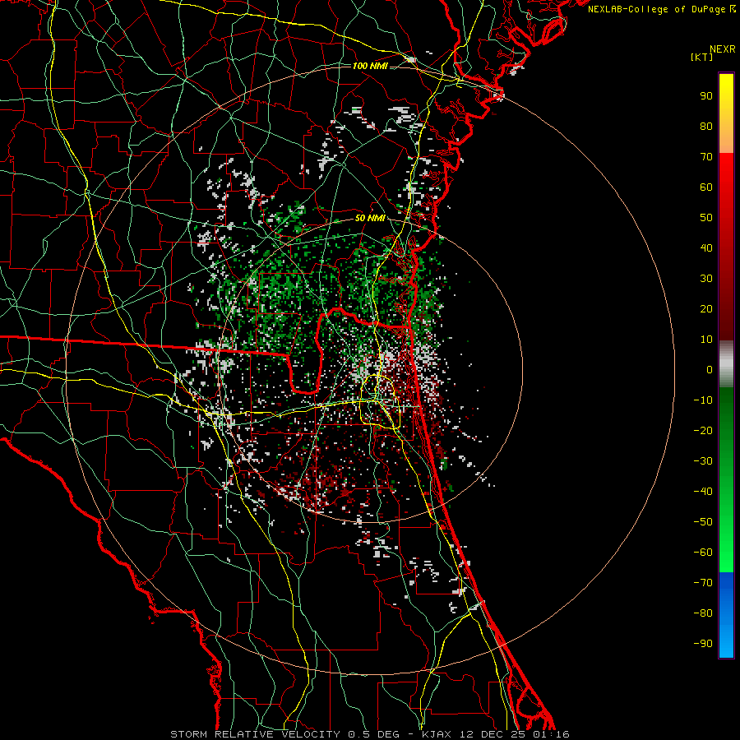This screenshot has height=740, width=740.
Task: Click the NEXLAB-College of DuPage header text
Action: pos(662,9)
